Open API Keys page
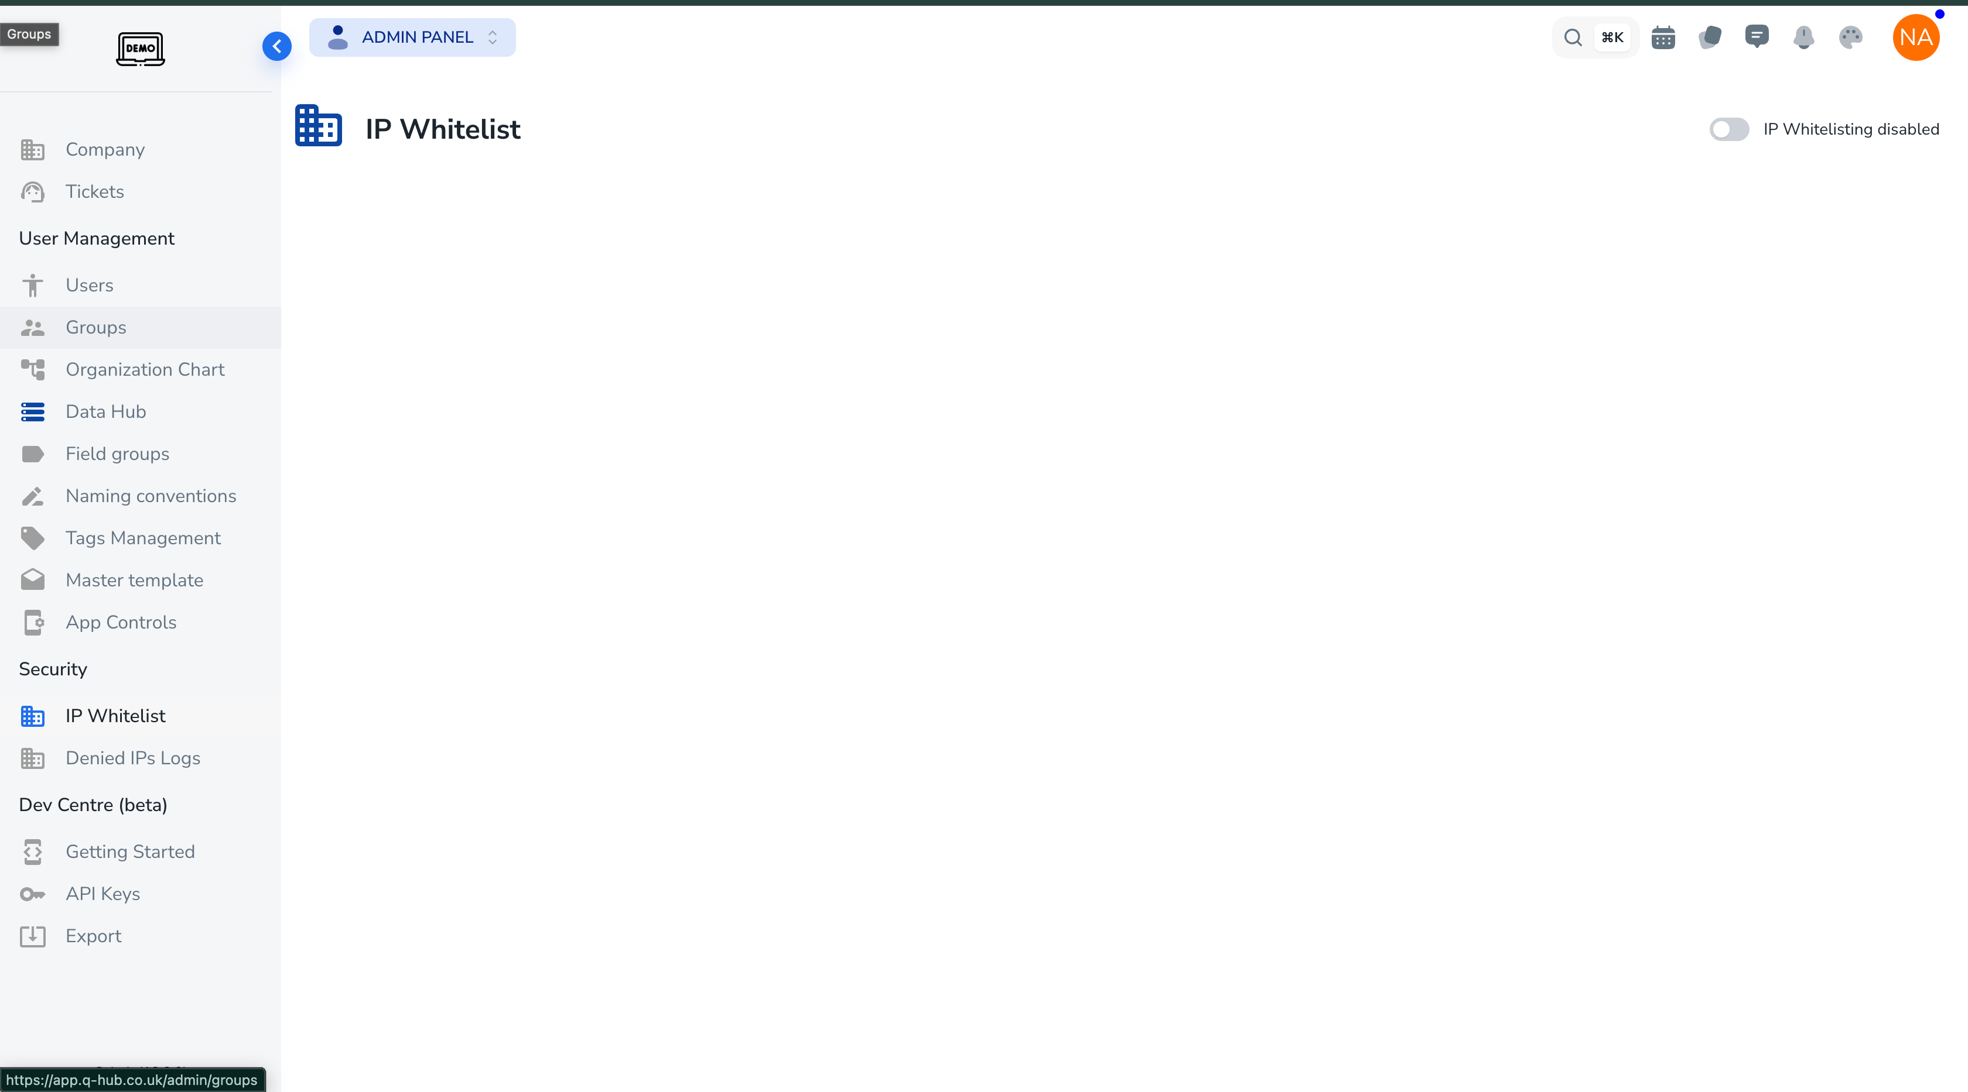Image resolution: width=1968 pixels, height=1092 pixels. pos(141,894)
